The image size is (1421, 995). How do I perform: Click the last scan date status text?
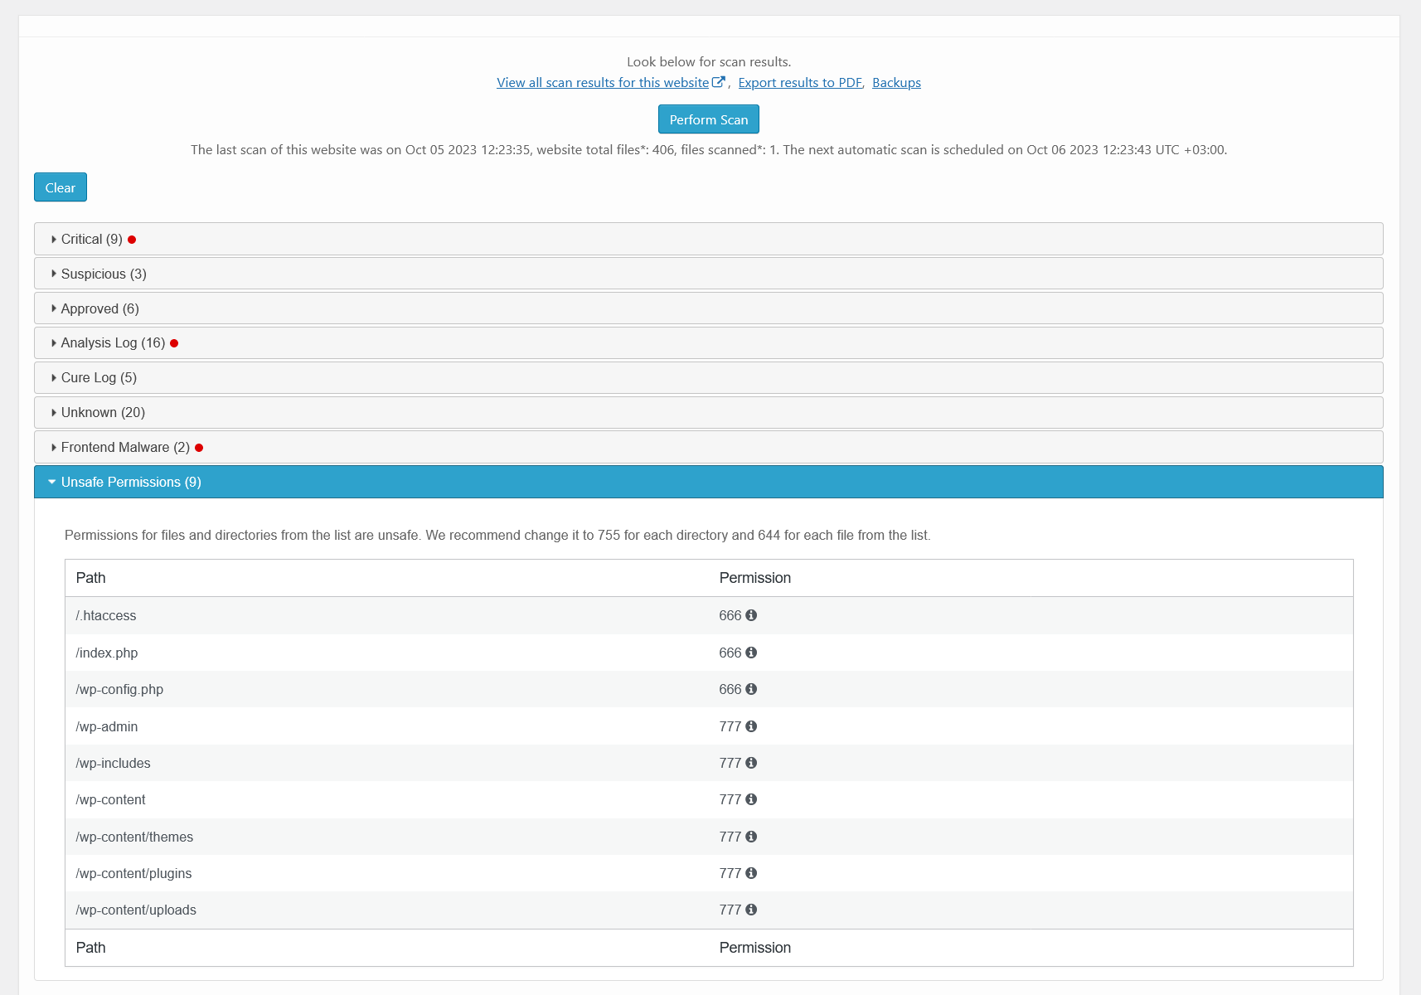tap(709, 149)
